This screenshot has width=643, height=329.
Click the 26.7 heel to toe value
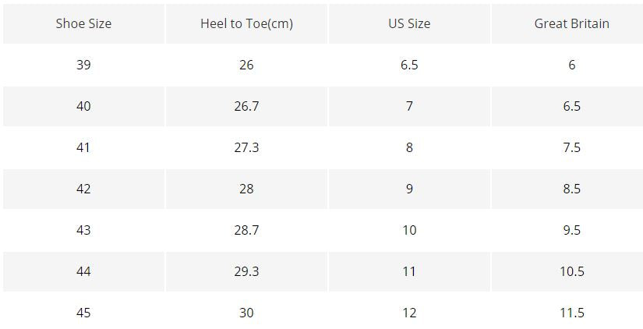point(246,106)
